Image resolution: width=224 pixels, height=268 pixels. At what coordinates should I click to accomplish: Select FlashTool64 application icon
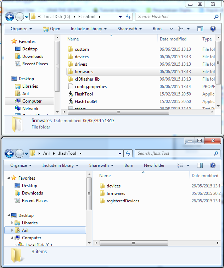coord(71,102)
